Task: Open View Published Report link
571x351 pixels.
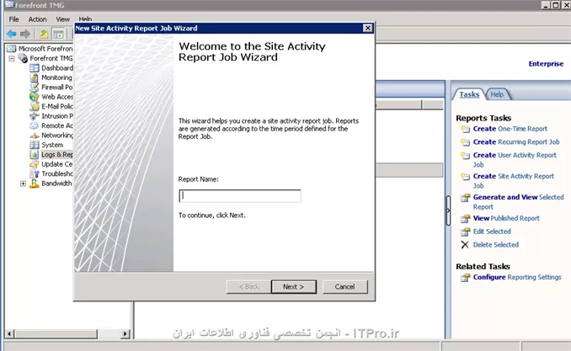Action: pyautogui.click(x=506, y=219)
